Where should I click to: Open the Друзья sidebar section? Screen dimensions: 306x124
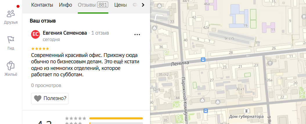click(x=11, y=17)
